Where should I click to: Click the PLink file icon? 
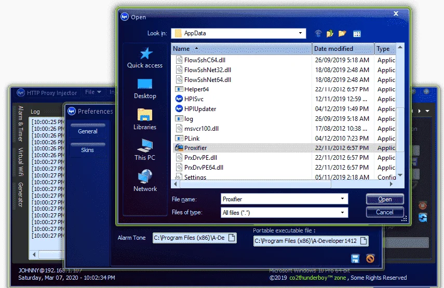(x=179, y=139)
